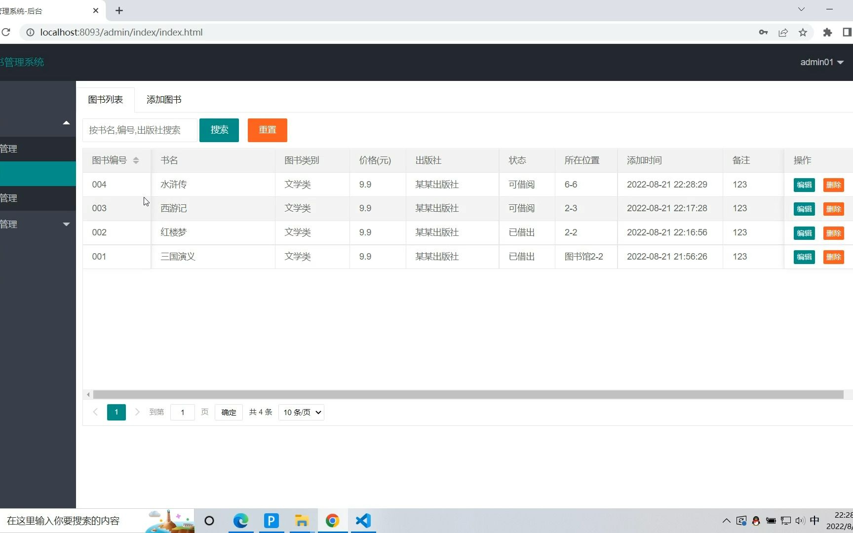This screenshot has width=853, height=533.
Task: Bookmark this page with the star icon
Action: click(803, 32)
